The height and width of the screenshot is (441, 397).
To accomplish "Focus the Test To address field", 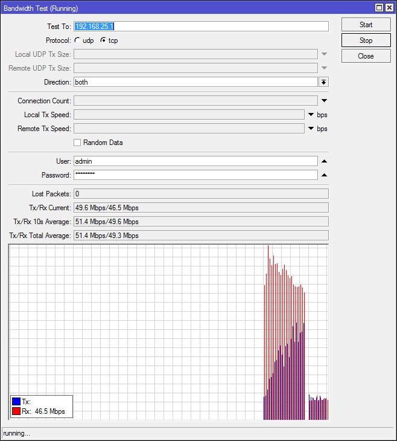I will pos(201,27).
